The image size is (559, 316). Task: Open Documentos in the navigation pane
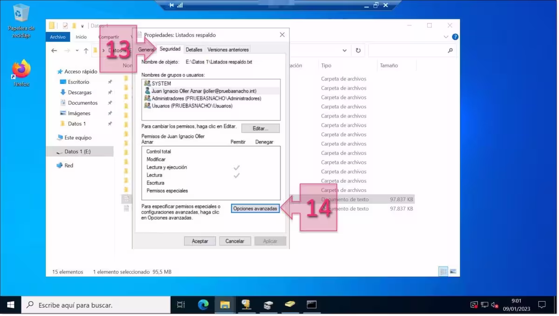point(82,103)
